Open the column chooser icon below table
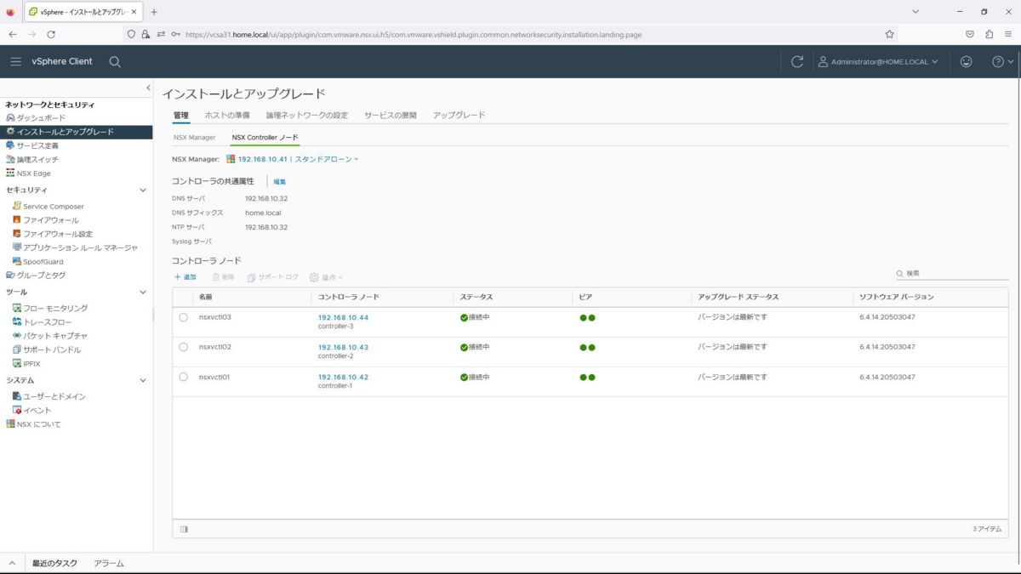The width and height of the screenshot is (1021, 574). coord(184,529)
